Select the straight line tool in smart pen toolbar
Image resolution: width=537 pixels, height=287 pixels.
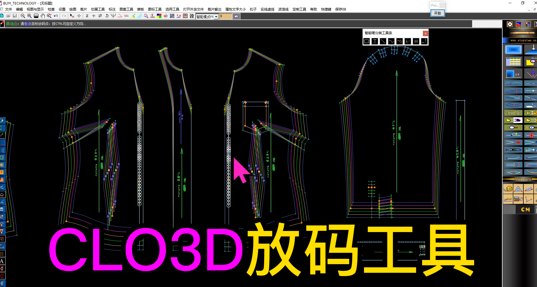point(383,41)
